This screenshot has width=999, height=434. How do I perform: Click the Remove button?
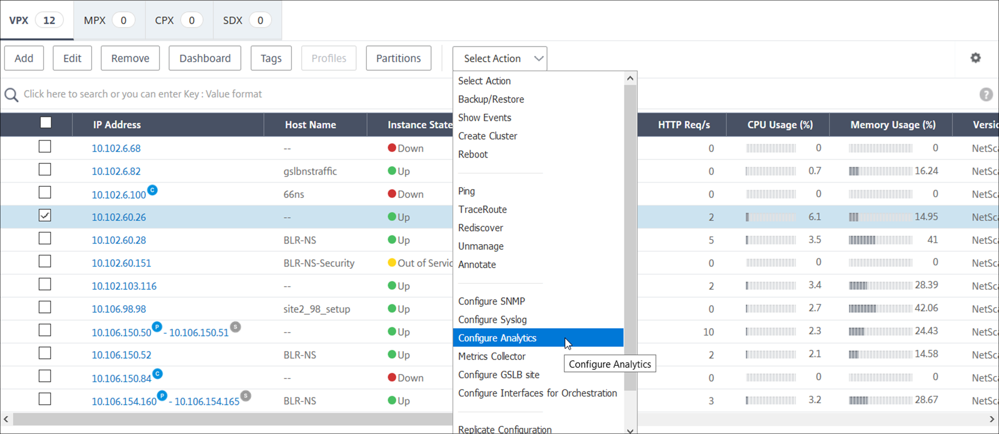coord(130,58)
